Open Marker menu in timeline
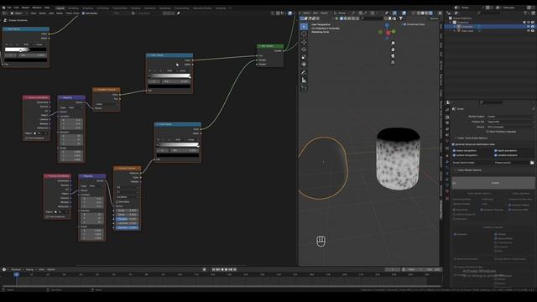537x302 pixels. [51, 269]
